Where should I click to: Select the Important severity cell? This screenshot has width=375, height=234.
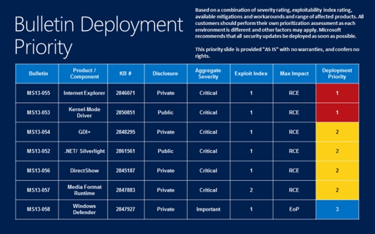(209, 210)
